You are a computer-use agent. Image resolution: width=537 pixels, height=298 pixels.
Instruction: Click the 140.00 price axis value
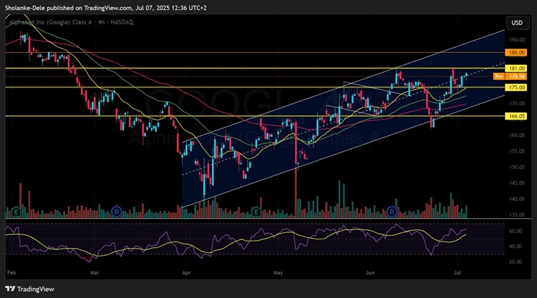point(517,199)
